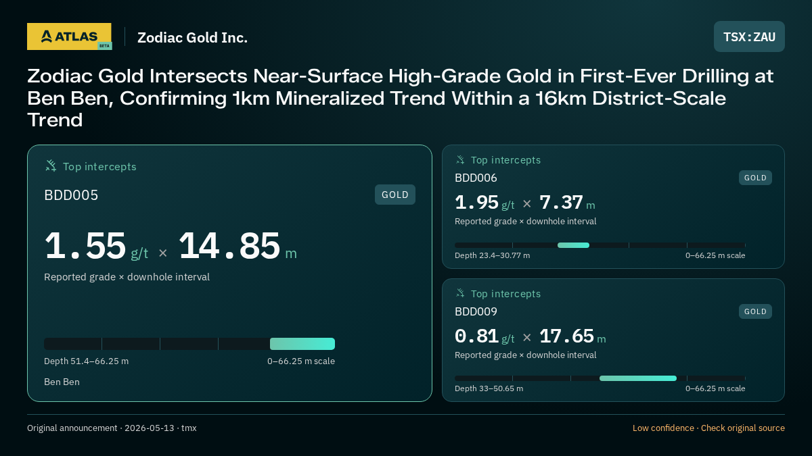Click the 1.95 g/t grade value
This screenshot has height=456, width=812.
coord(484,203)
